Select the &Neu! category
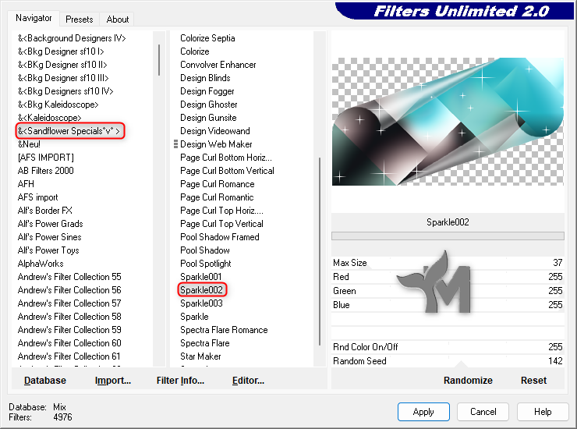 29,144
